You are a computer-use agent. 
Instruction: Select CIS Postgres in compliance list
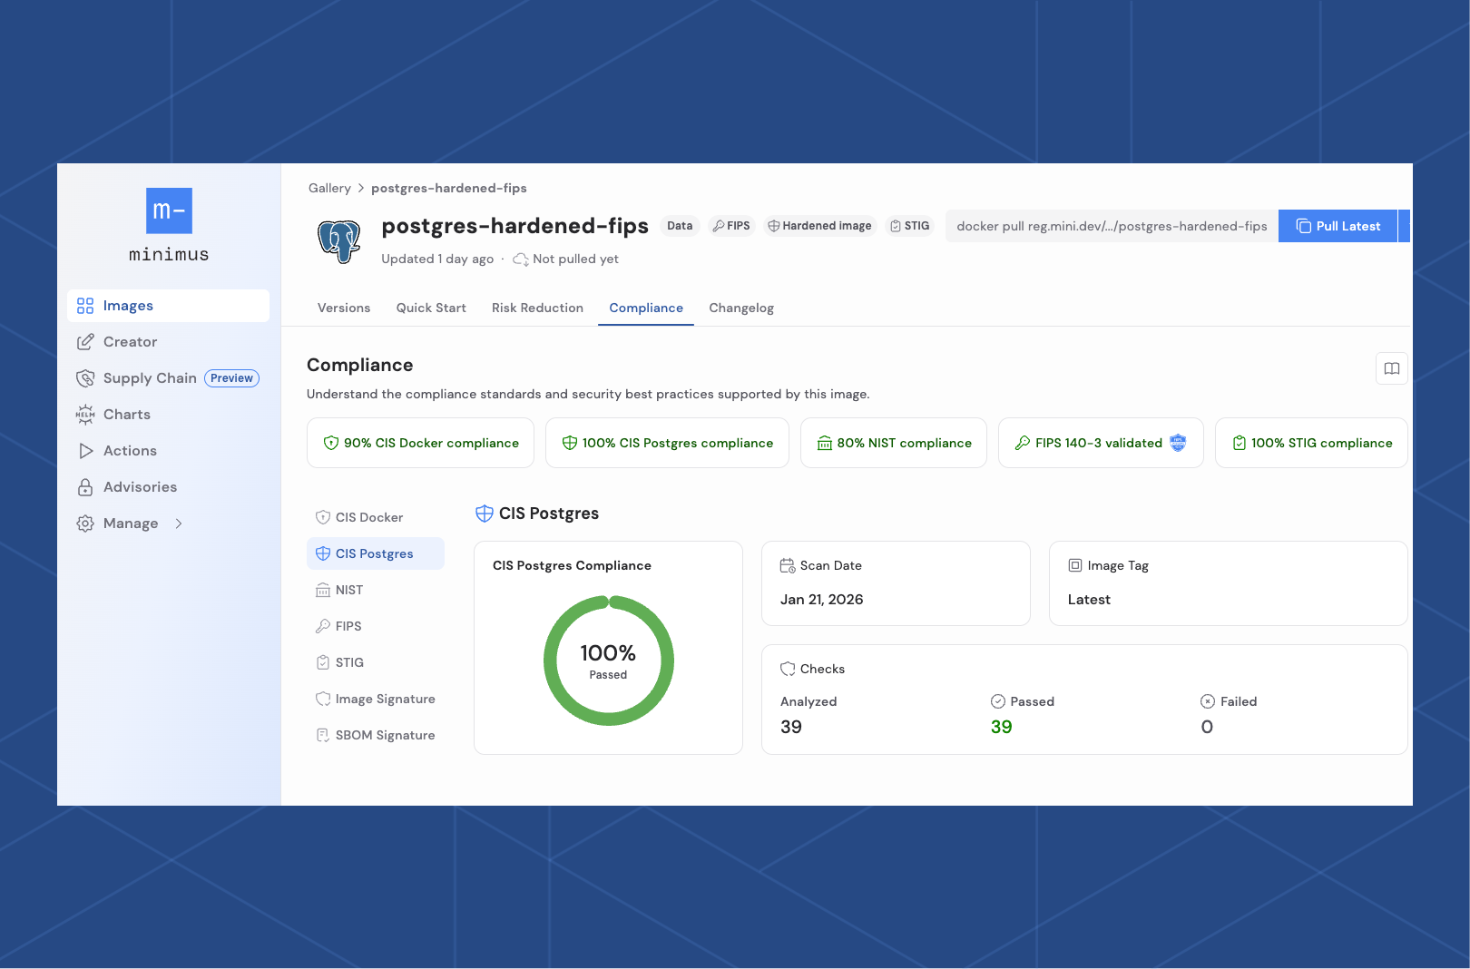(x=376, y=553)
